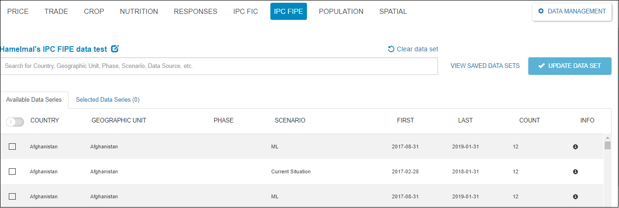This screenshot has width=619, height=208.
Task: Check the box for the first Afghanistan ML row
Action: click(x=13, y=147)
